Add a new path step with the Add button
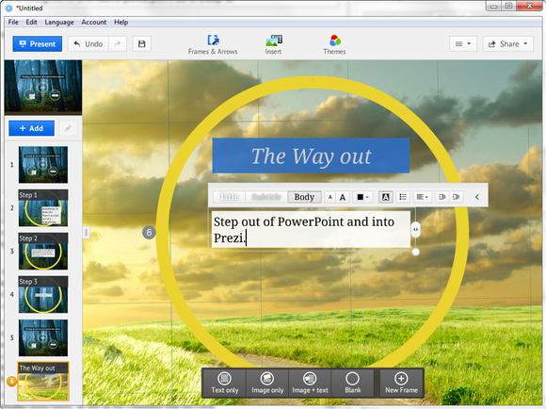 tap(31, 128)
